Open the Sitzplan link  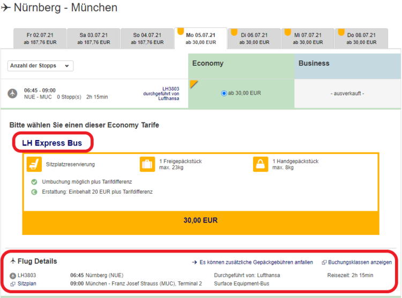coord(27,284)
